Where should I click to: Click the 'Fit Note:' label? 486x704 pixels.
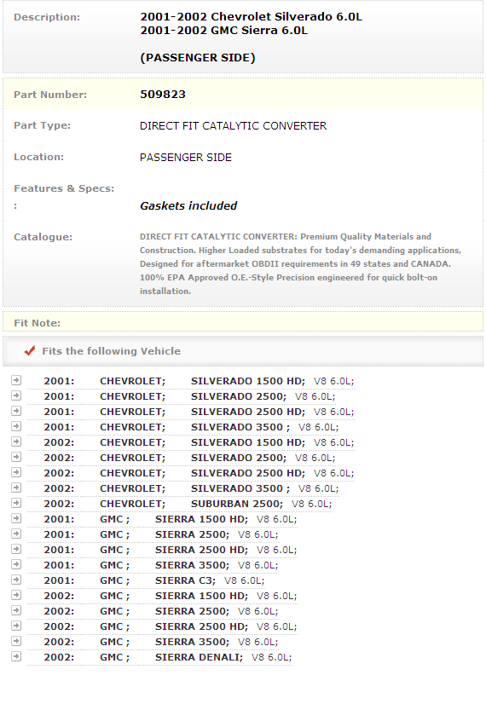37,323
